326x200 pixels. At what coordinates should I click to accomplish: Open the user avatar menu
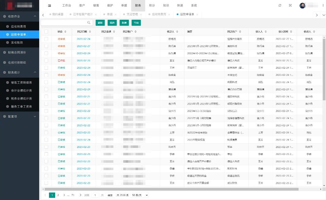coord(302,6)
